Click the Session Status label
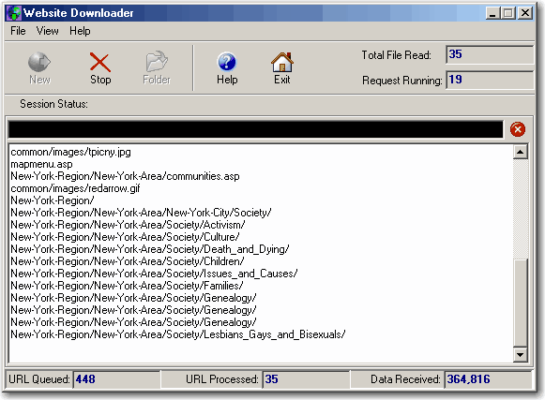The height and width of the screenshot is (400, 545). click(x=53, y=104)
